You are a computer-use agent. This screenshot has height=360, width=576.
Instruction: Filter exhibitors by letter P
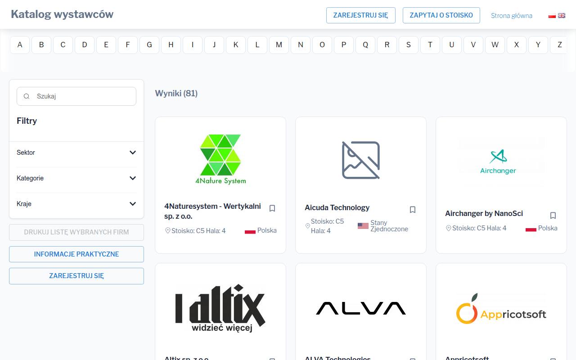(344, 45)
